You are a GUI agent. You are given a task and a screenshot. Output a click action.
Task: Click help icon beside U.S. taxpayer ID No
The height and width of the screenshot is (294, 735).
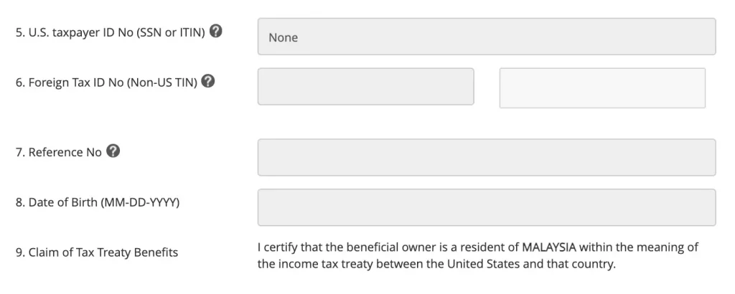[215, 32]
